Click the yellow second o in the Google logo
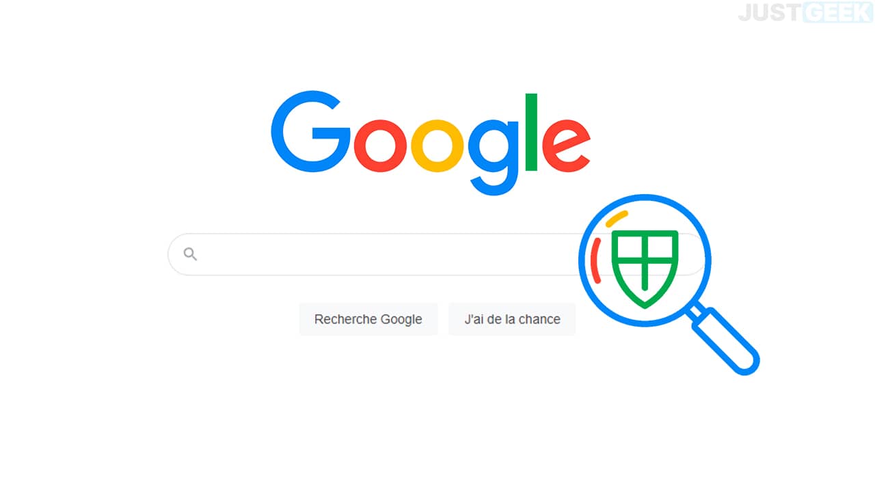 437,146
